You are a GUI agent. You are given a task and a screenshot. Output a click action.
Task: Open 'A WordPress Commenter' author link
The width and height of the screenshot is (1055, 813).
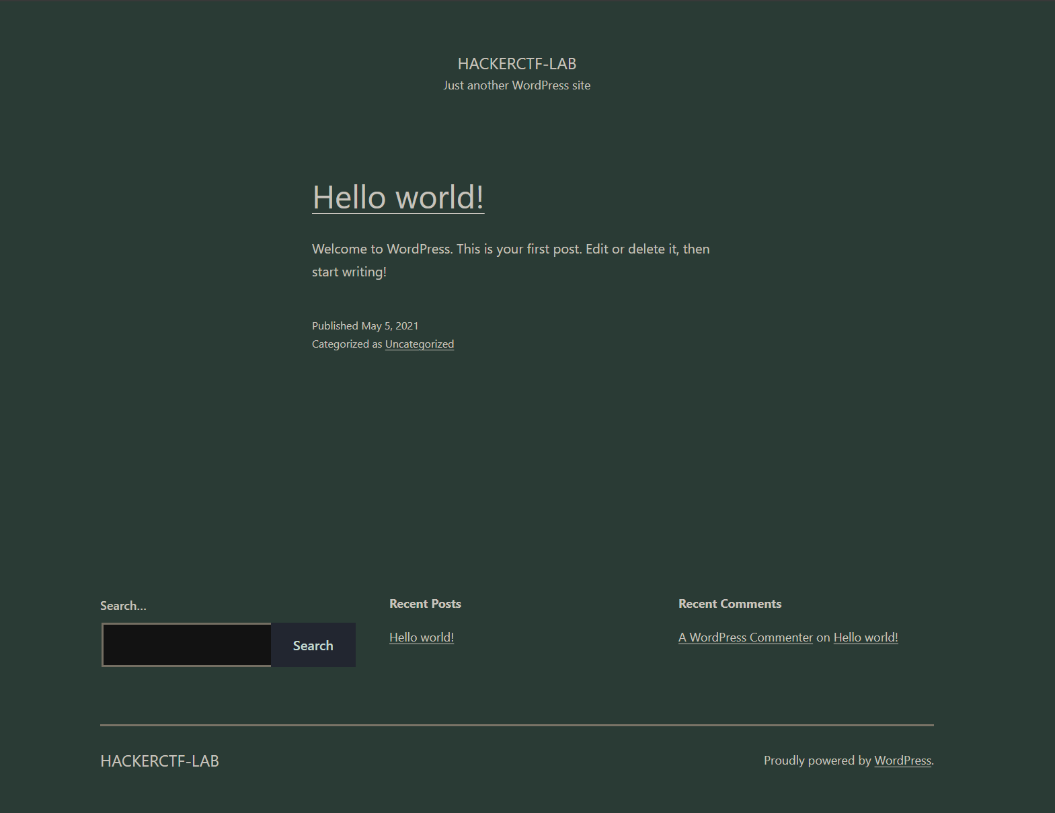tap(745, 637)
